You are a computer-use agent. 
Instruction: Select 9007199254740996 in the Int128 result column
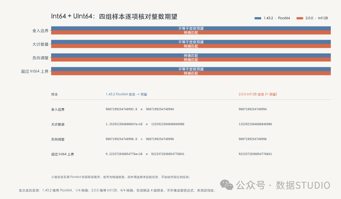[x=253, y=139]
